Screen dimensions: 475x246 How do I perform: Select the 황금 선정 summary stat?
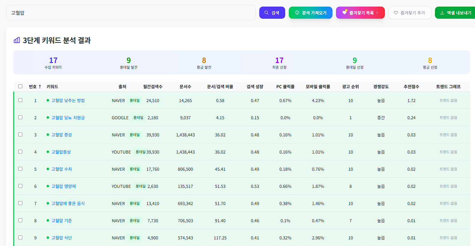[430, 63]
